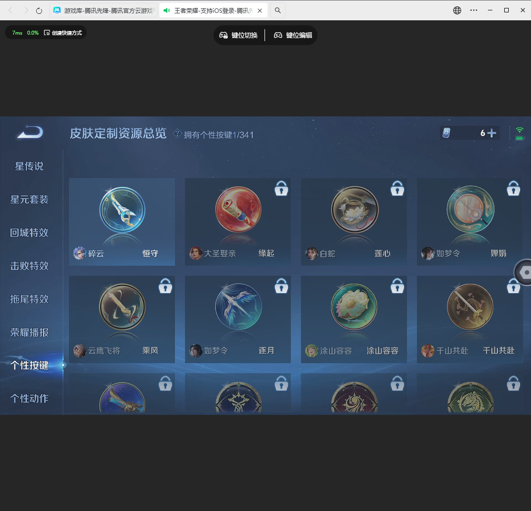The image size is (531, 511).
Task: Click the game logo above 星传说
Action: [x=28, y=133]
